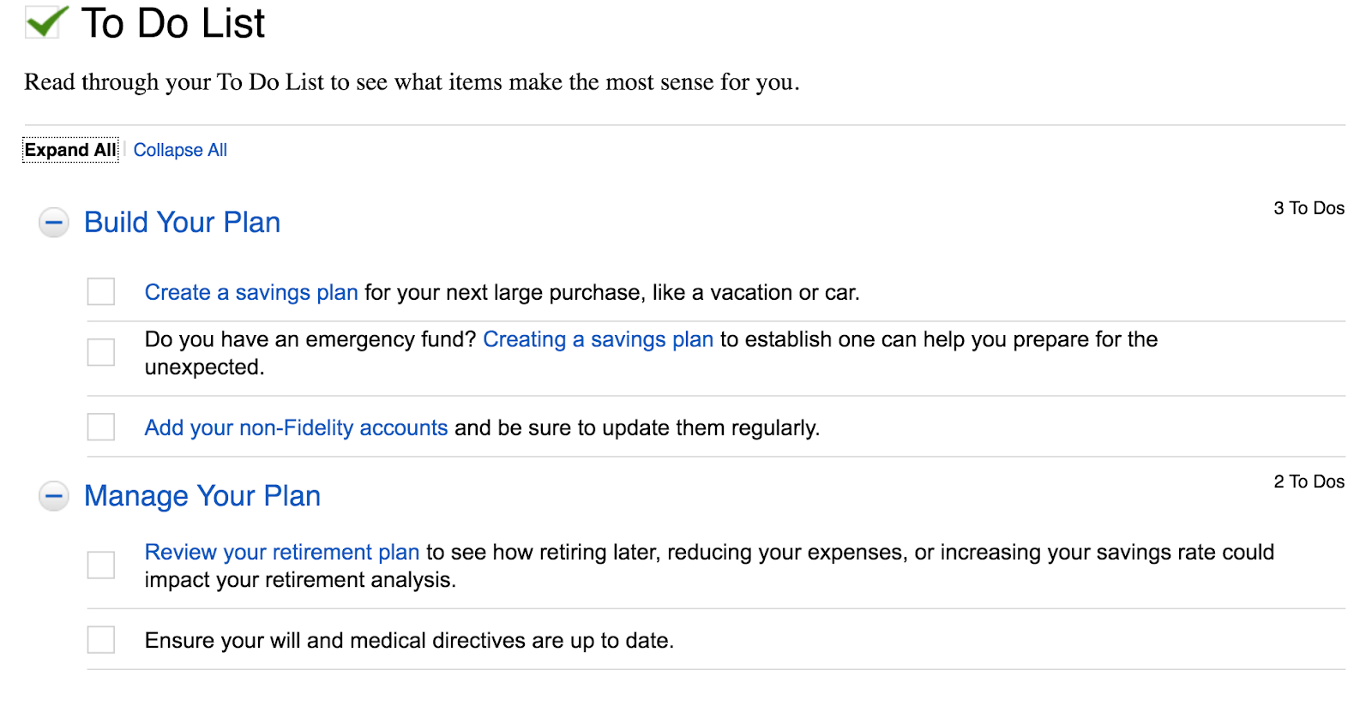The image size is (1372, 706).
Task: Check the emergency fund to-do checkbox
Action: click(101, 352)
